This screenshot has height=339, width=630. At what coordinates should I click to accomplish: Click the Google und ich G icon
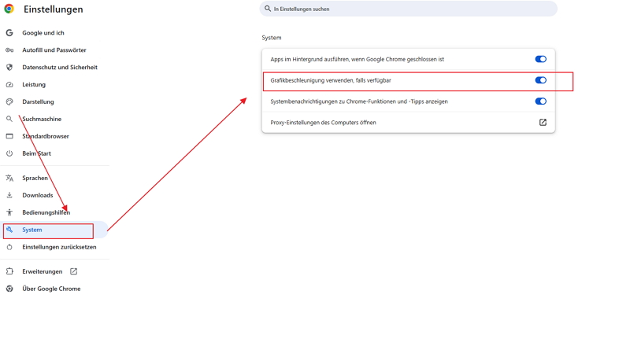[9, 33]
